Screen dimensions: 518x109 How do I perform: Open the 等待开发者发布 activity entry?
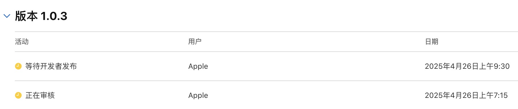[51, 66]
